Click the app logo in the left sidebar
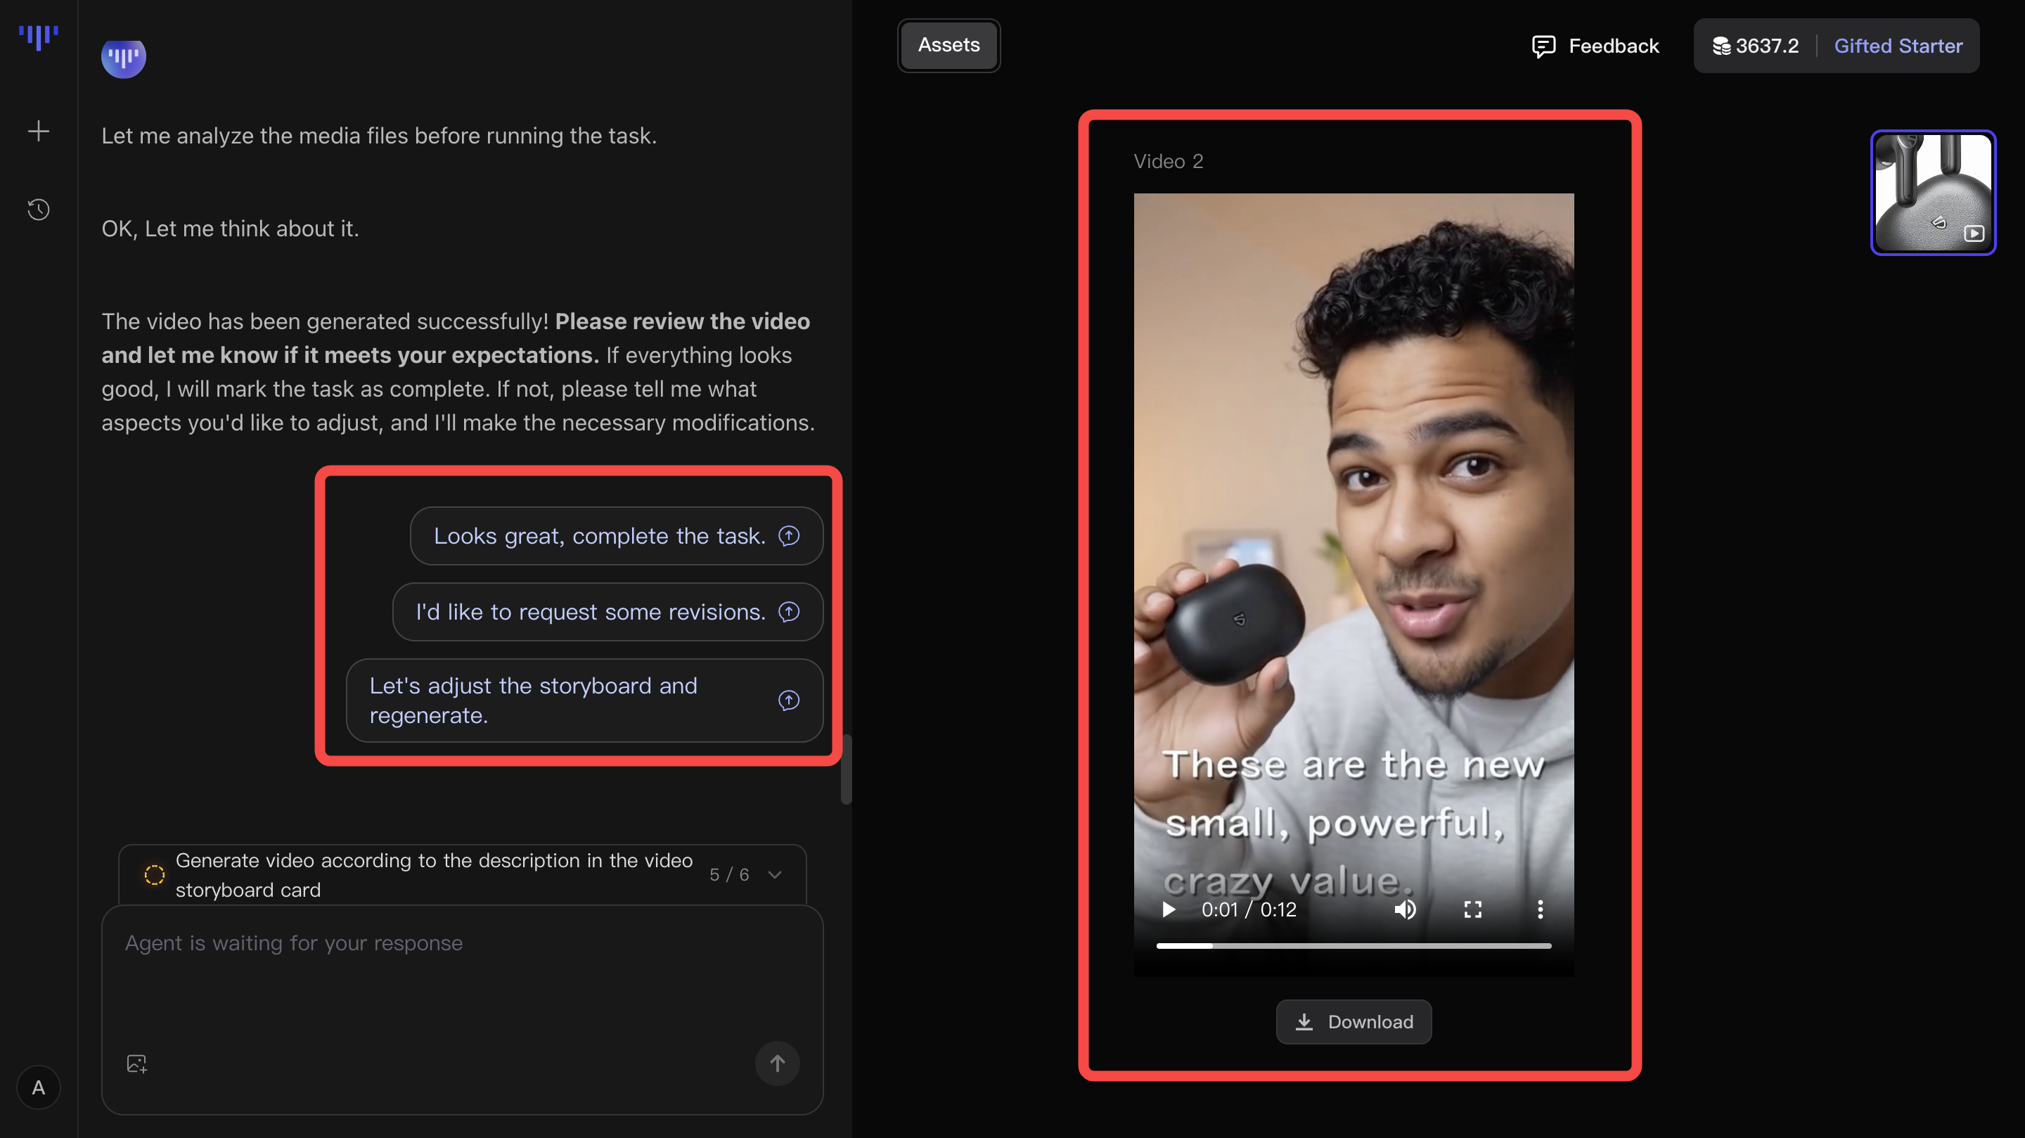This screenshot has height=1138, width=2025. coord(38,34)
